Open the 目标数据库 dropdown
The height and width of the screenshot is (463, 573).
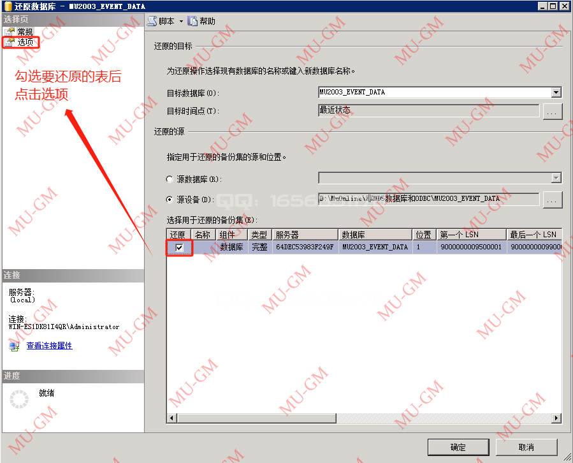556,92
